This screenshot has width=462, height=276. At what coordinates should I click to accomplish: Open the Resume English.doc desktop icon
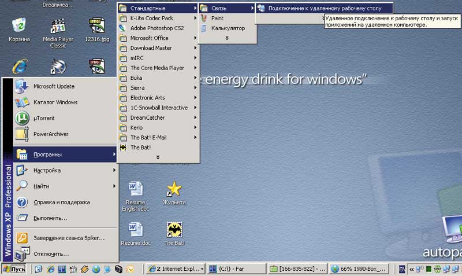135,190
